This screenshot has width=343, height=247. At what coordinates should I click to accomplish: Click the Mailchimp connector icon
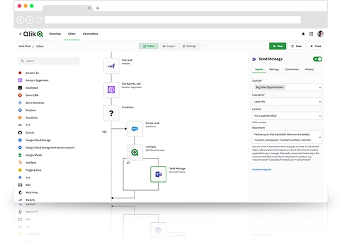[20, 192]
